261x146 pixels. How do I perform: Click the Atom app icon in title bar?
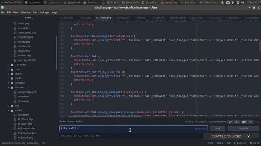2,8
